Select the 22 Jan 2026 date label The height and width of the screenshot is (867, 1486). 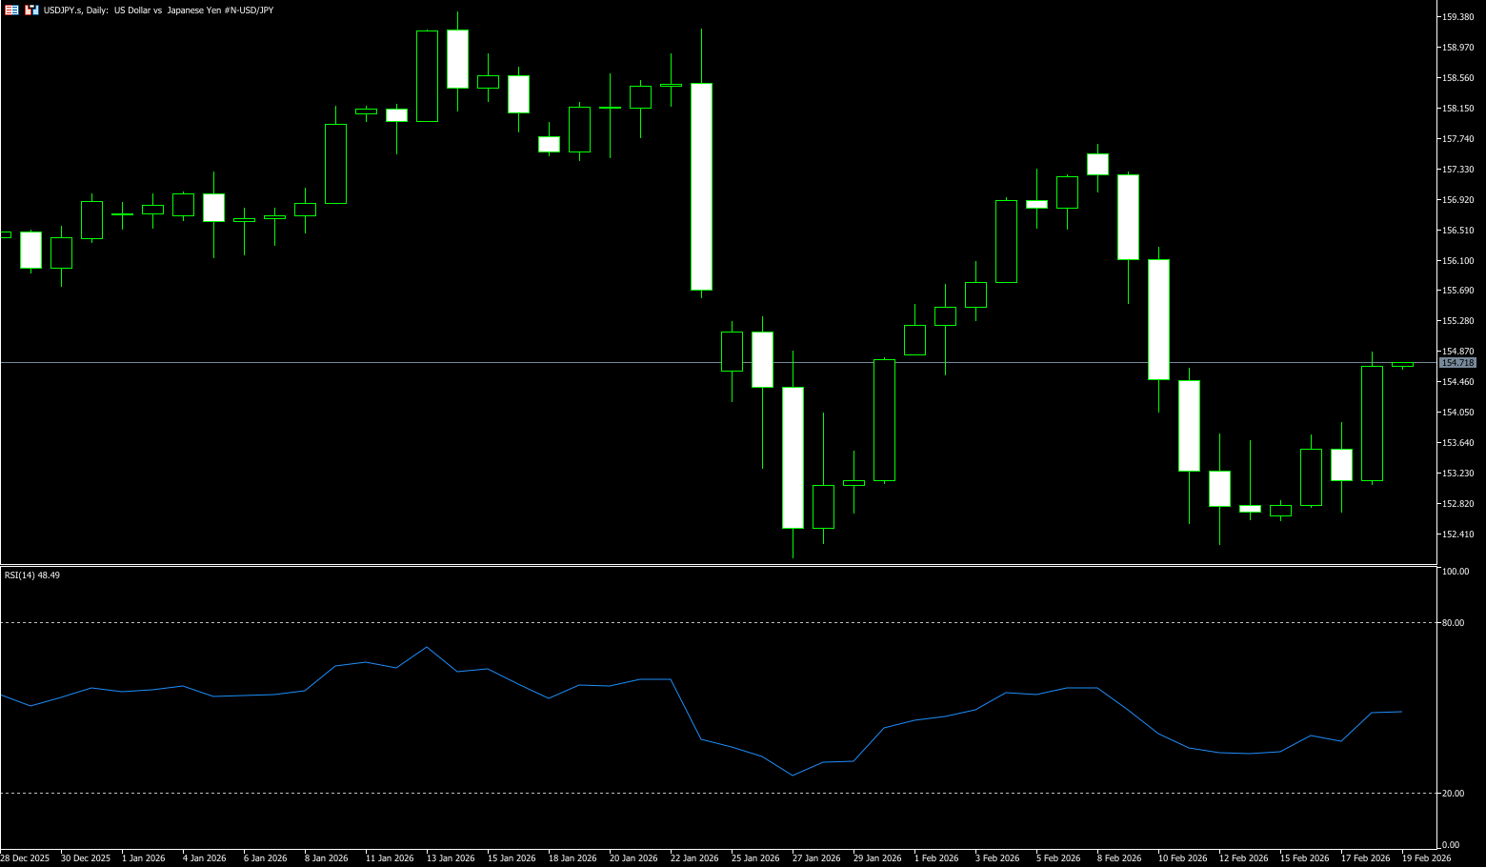pos(694,858)
